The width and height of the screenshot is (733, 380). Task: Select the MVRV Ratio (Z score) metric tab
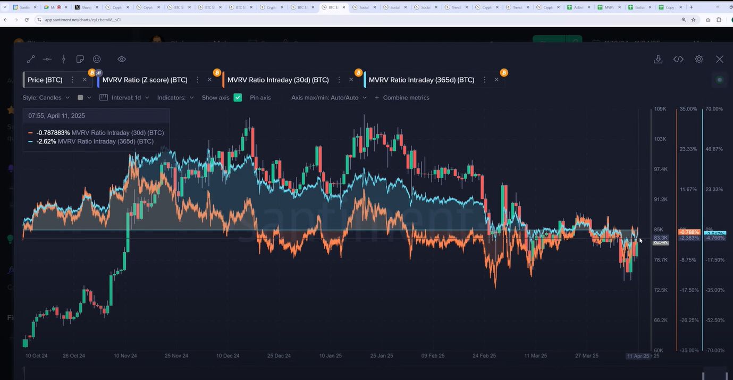(x=145, y=80)
